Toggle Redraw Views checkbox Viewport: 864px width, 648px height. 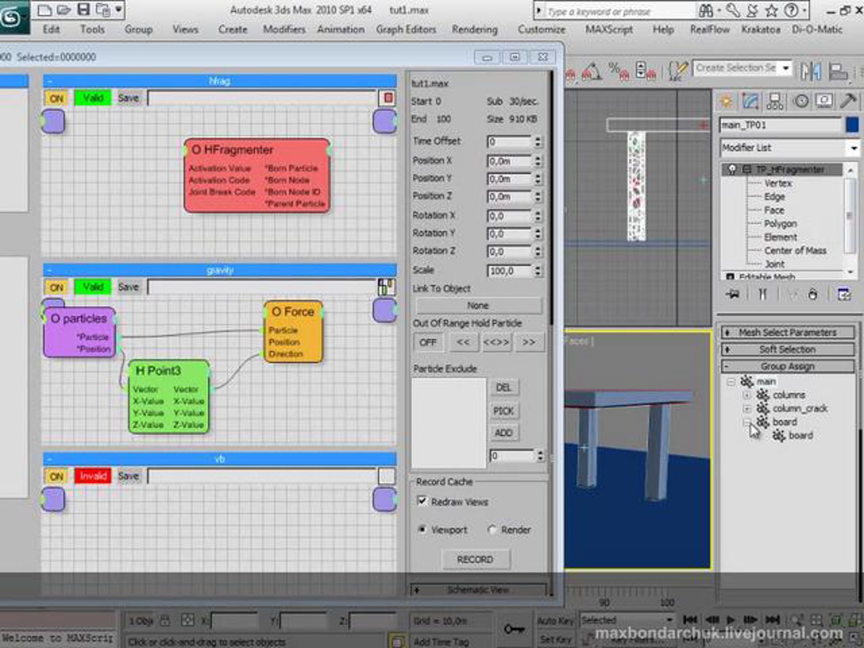point(422,501)
